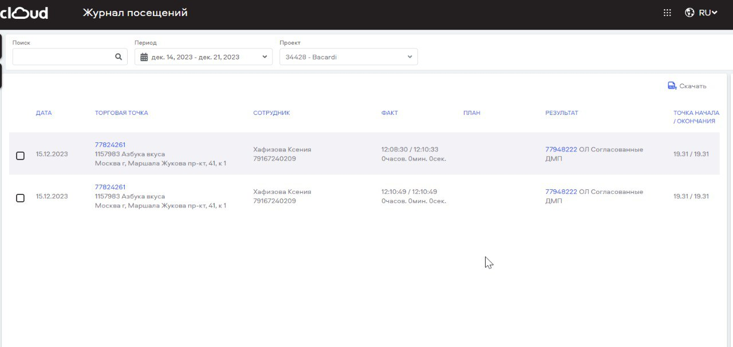The image size is (733, 347).
Task: Click the date 15.12.2023 in the 12:08:30 row
Action: coord(52,154)
